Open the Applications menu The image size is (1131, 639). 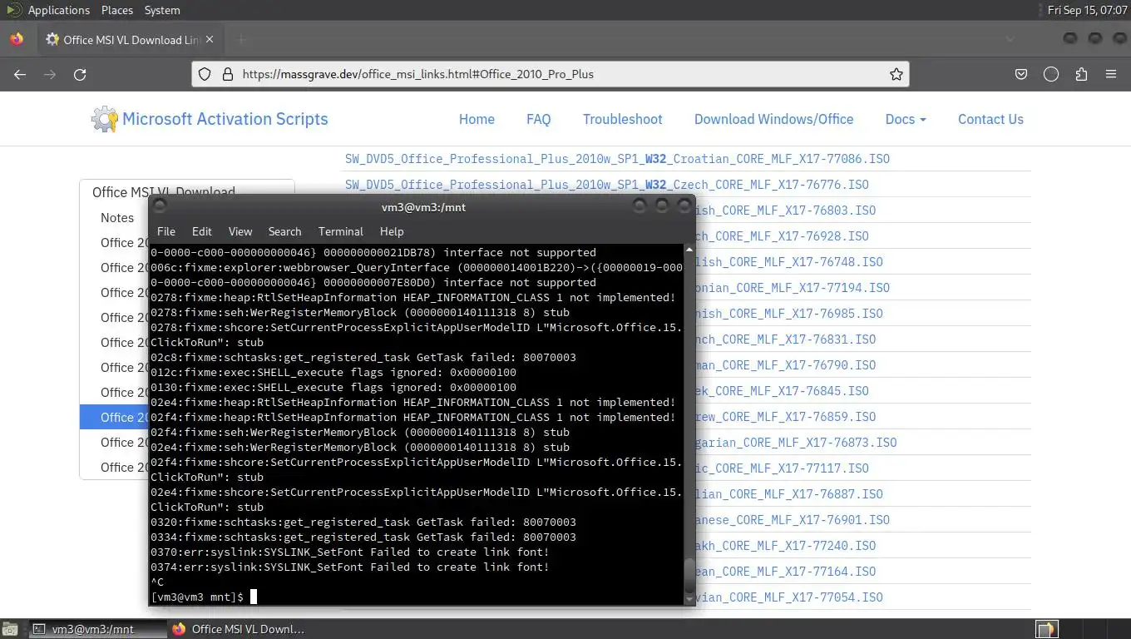point(58,10)
